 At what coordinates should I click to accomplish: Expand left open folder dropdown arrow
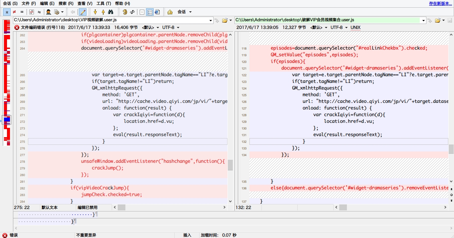tap(230, 21)
